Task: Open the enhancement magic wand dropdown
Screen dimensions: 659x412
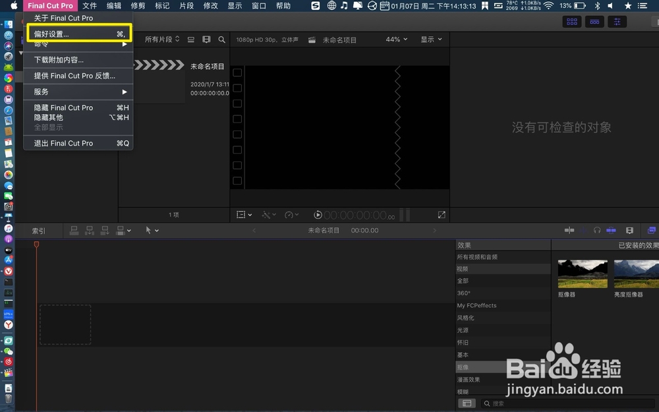Action: (269, 215)
